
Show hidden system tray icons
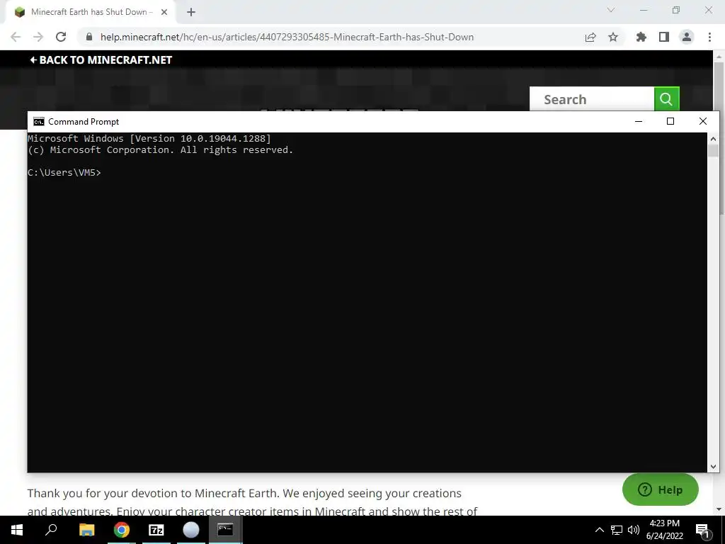pos(599,530)
